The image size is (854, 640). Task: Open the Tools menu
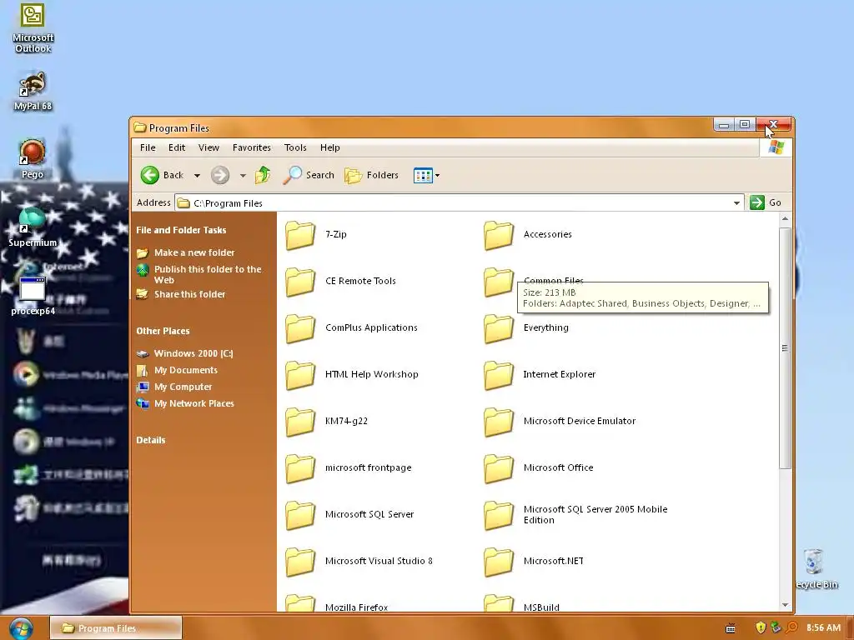[295, 147]
